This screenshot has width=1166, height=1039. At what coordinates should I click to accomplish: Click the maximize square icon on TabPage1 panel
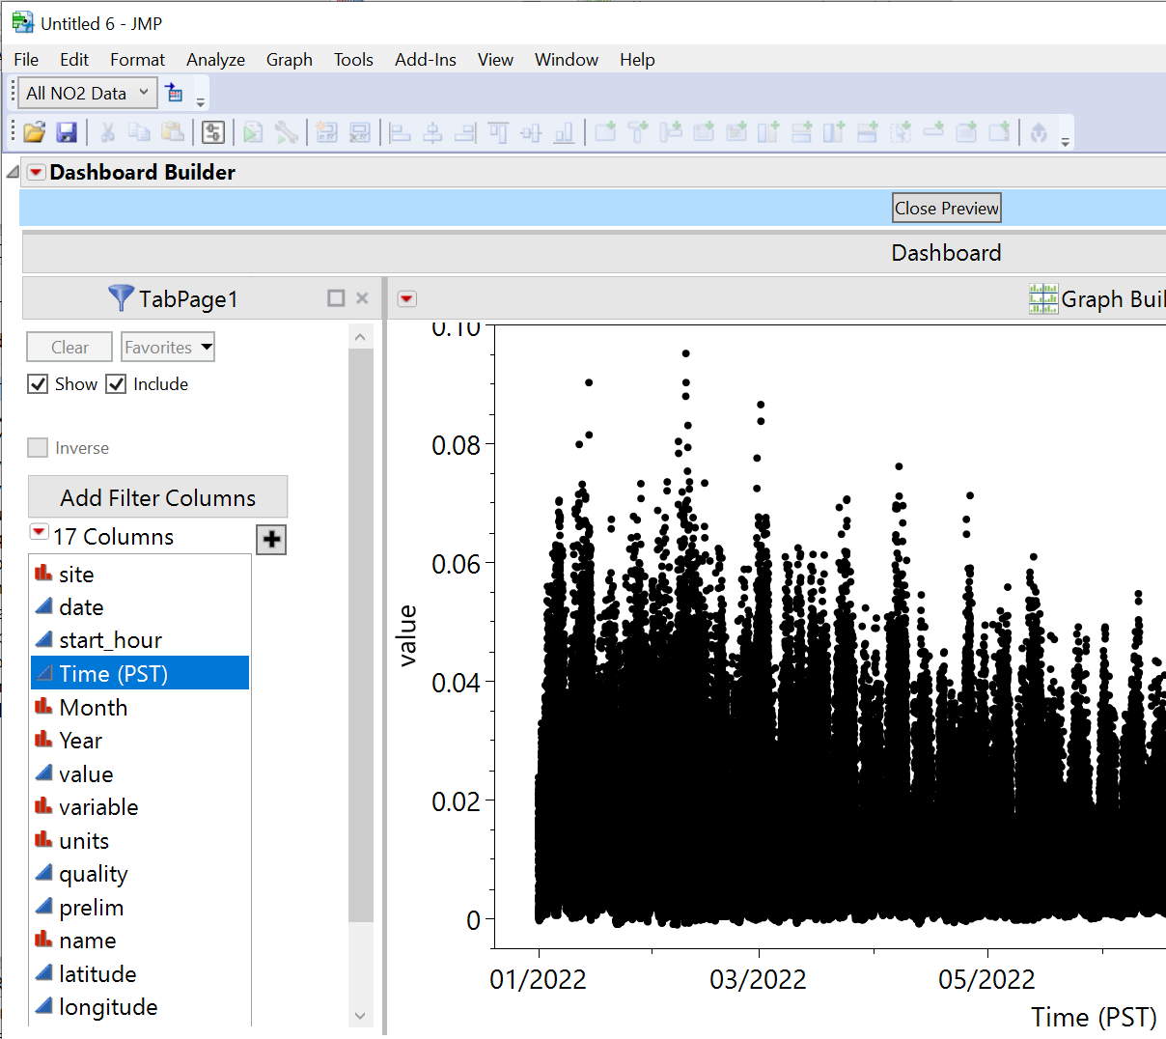coord(336,298)
